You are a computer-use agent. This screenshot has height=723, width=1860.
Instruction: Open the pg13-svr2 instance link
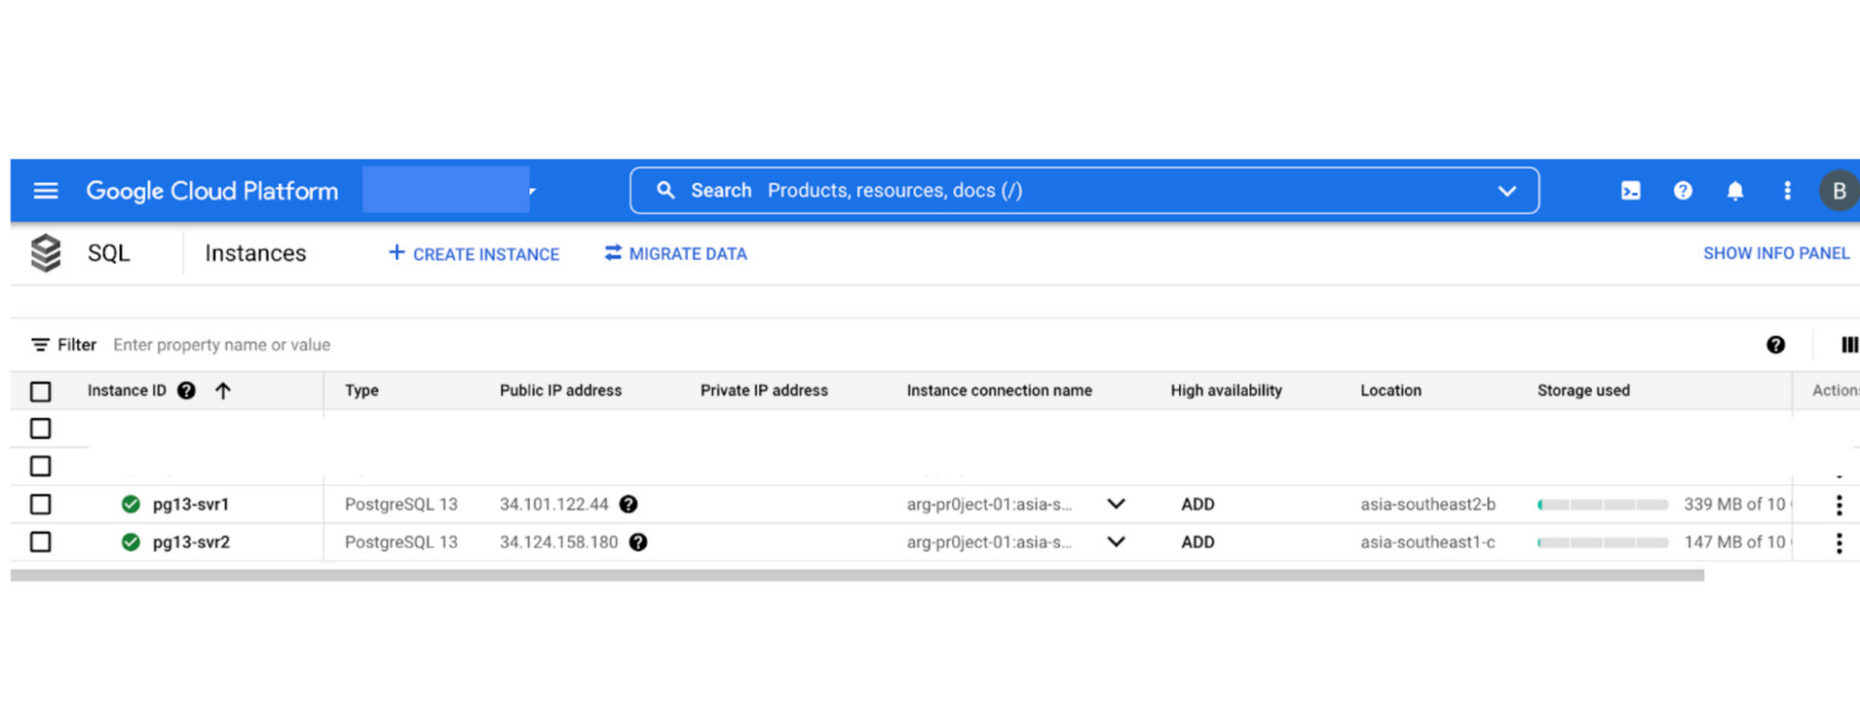coord(191,543)
